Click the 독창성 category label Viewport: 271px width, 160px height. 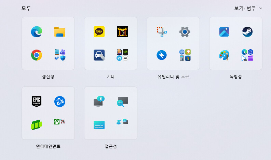[x=236, y=77]
